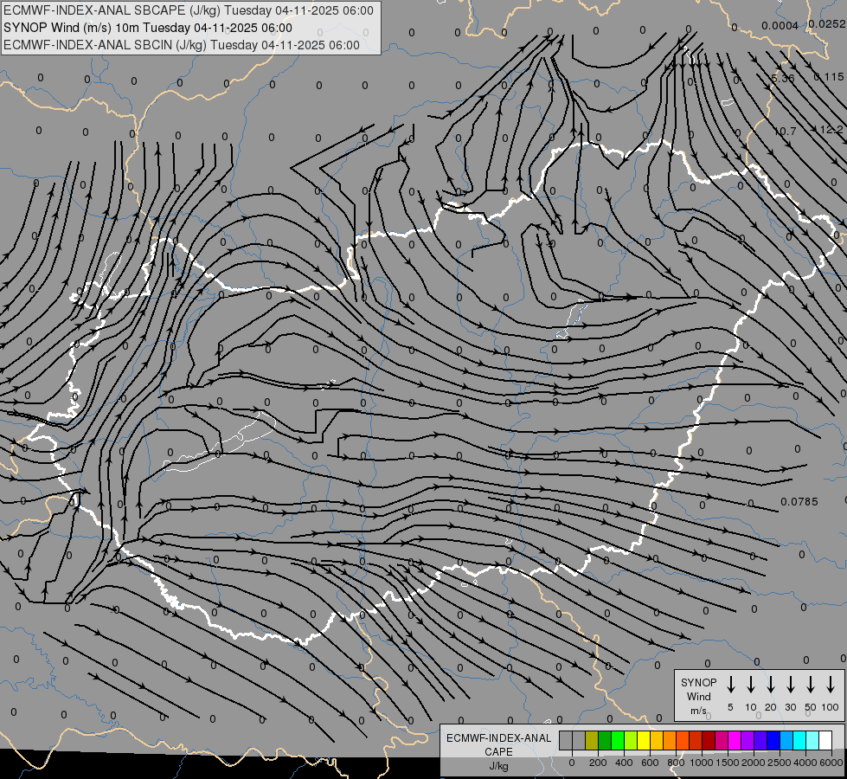Screen dimensions: 847x779
Task: Click the 1500 label on CAPE scale
Action: pyautogui.click(x=728, y=763)
